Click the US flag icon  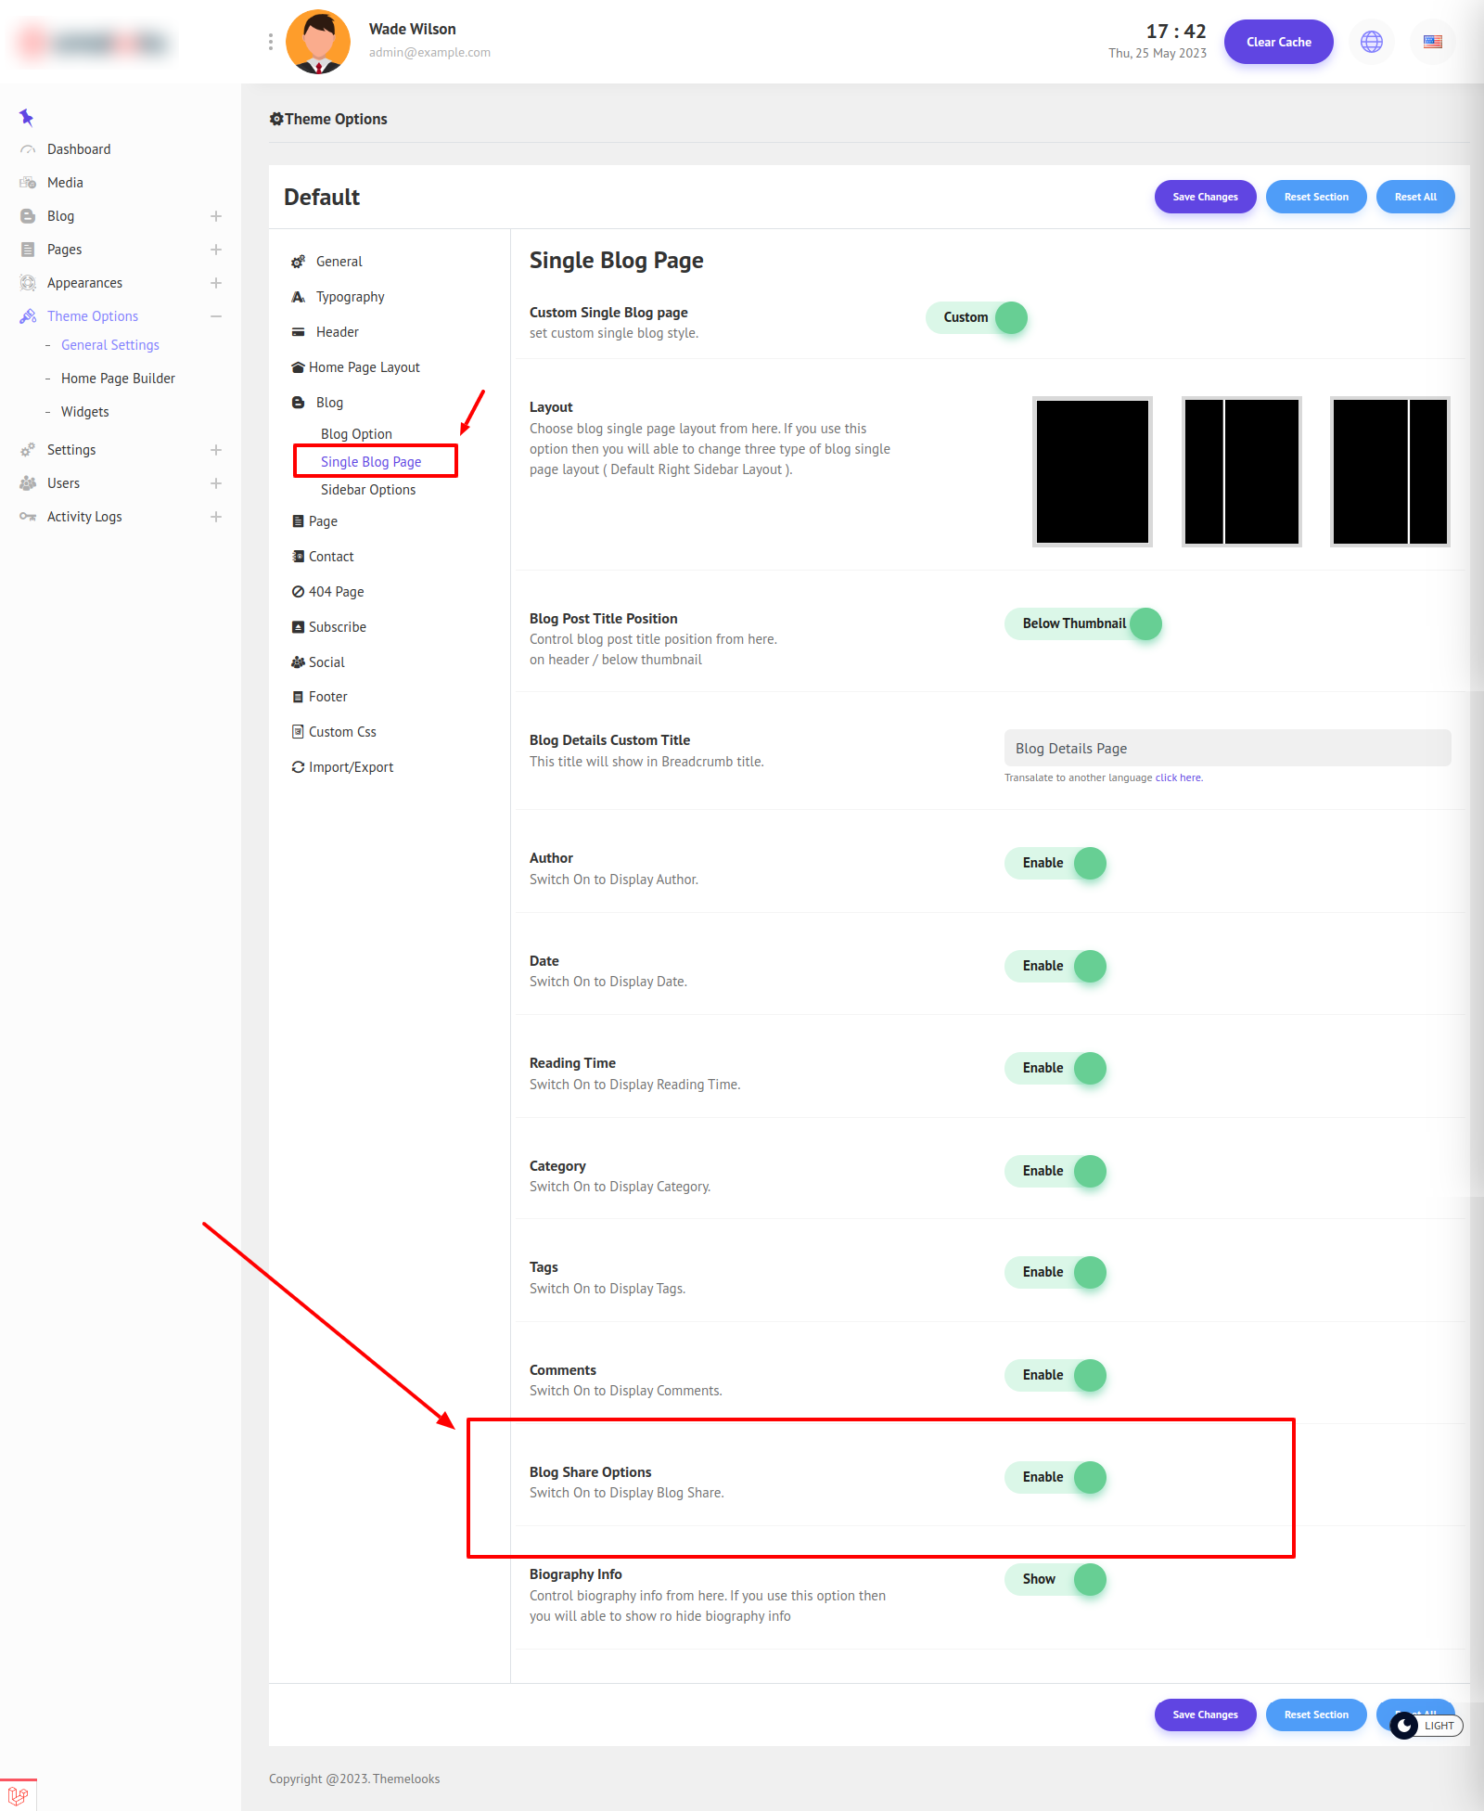tap(1432, 42)
